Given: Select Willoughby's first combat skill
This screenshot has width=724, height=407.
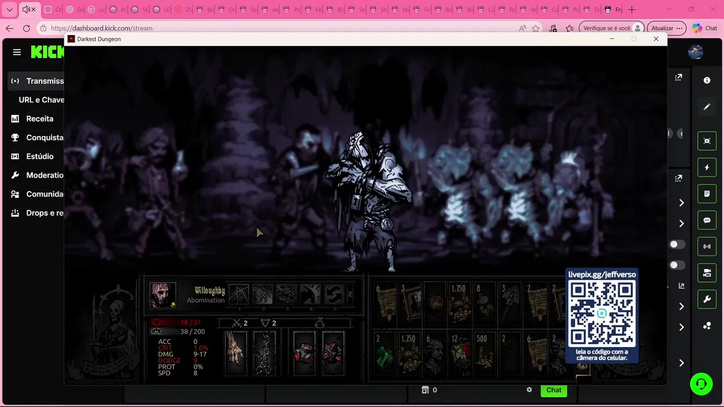Looking at the screenshot, I should (239, 295).
